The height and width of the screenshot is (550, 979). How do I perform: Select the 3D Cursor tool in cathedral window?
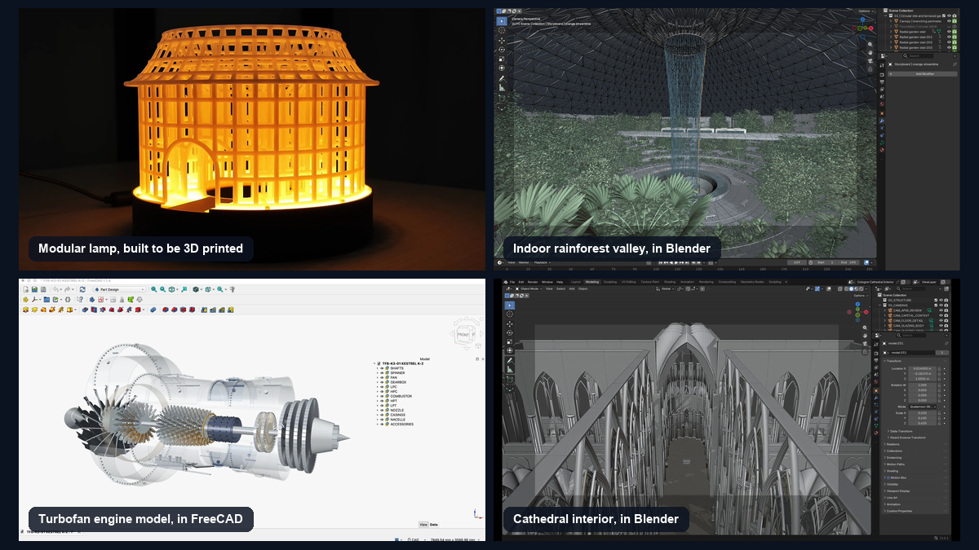coord(510,314)
